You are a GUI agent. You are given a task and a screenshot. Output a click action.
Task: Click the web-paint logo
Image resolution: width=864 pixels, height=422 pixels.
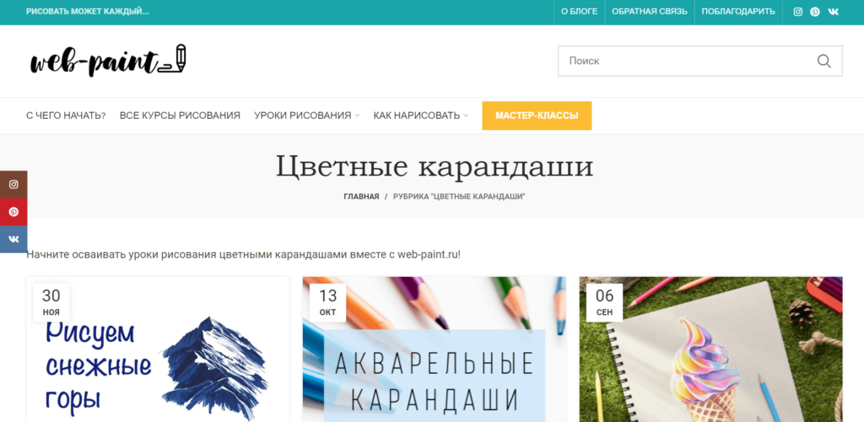(x=107, y=61)
